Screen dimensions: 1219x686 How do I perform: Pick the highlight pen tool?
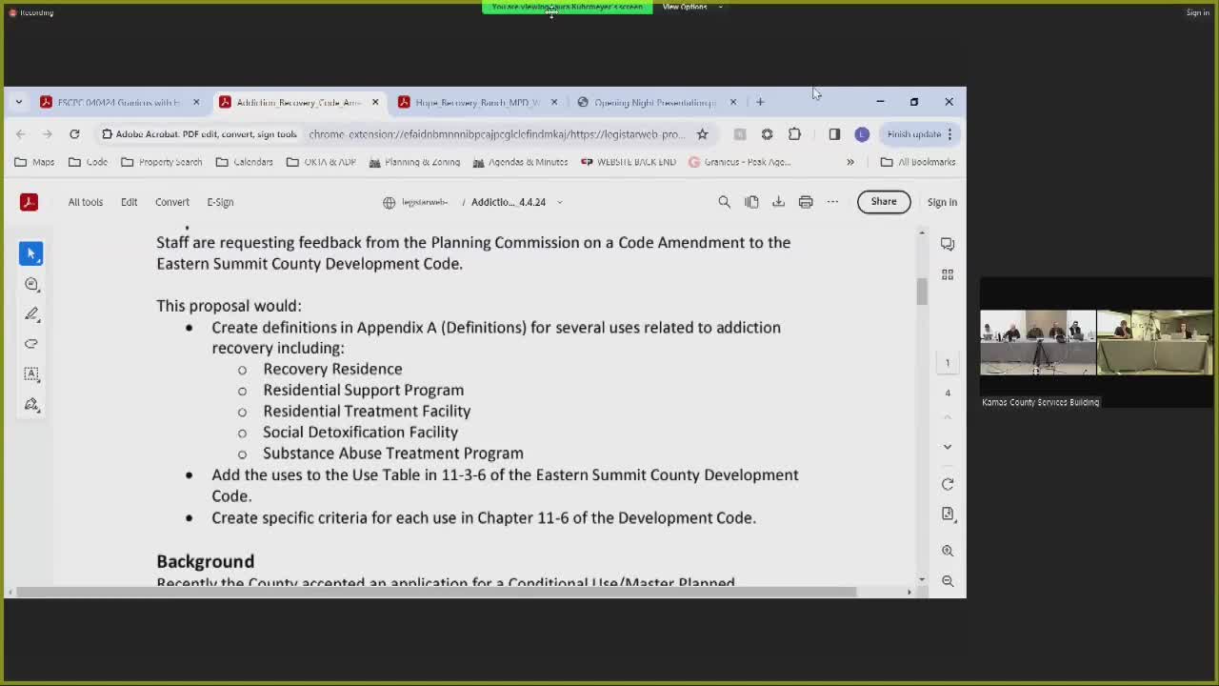point(31,313)
